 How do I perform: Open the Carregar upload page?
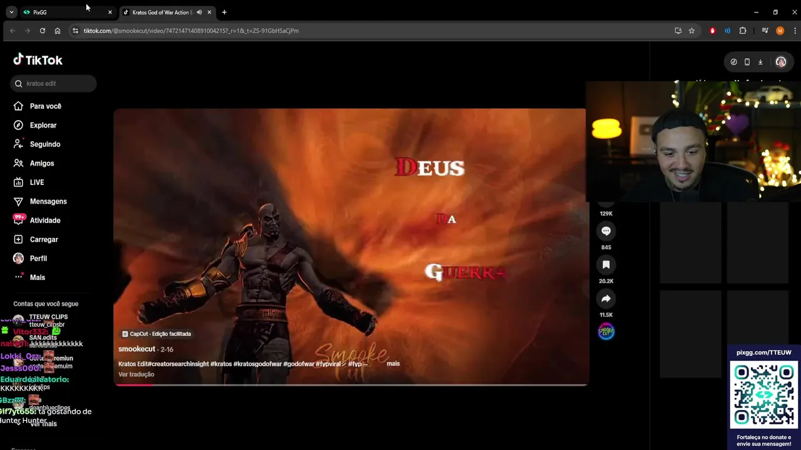coord(36,239)
